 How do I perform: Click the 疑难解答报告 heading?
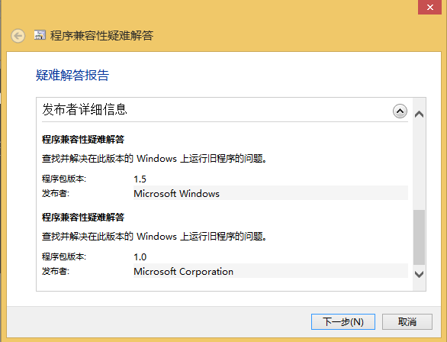(x=72, y=76)
